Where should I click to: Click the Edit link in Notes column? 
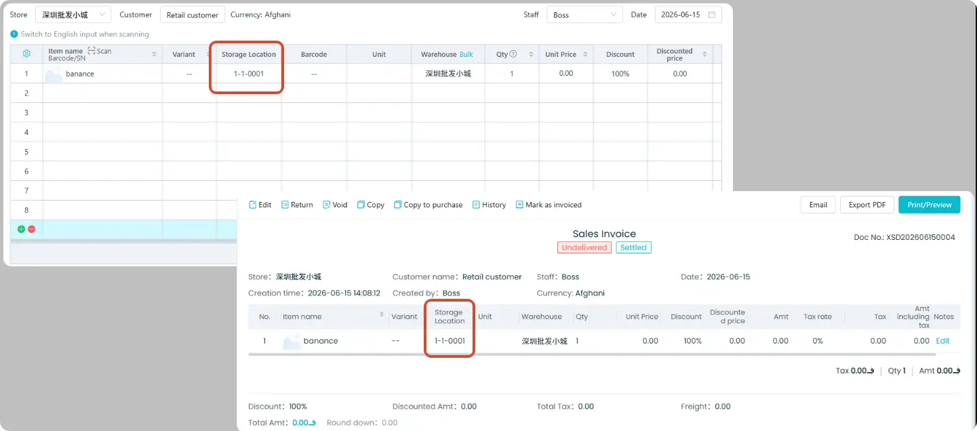point(943,341)
